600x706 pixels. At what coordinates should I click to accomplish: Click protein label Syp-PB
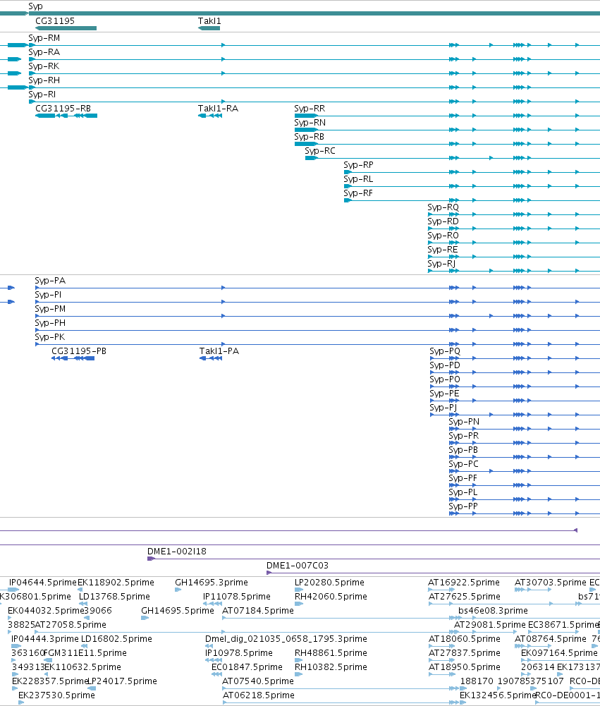click(463, 450)
